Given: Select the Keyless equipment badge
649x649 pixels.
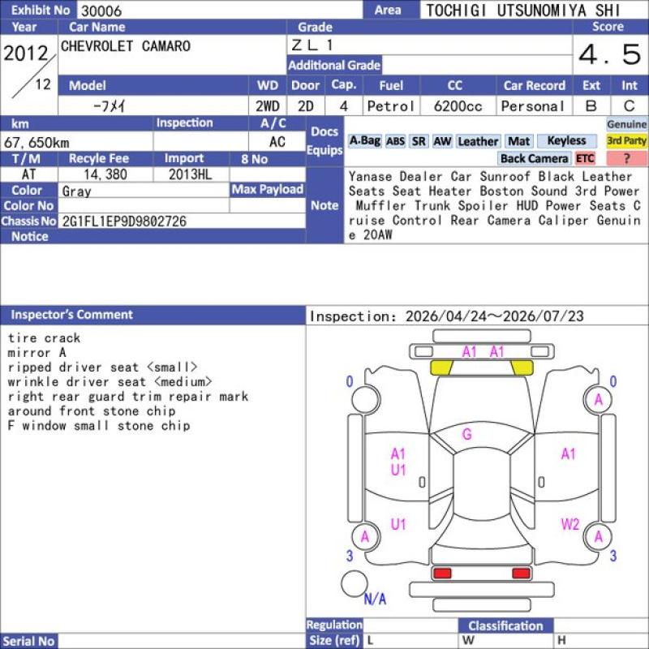Looking at the screenshot, I should point(566,141).
